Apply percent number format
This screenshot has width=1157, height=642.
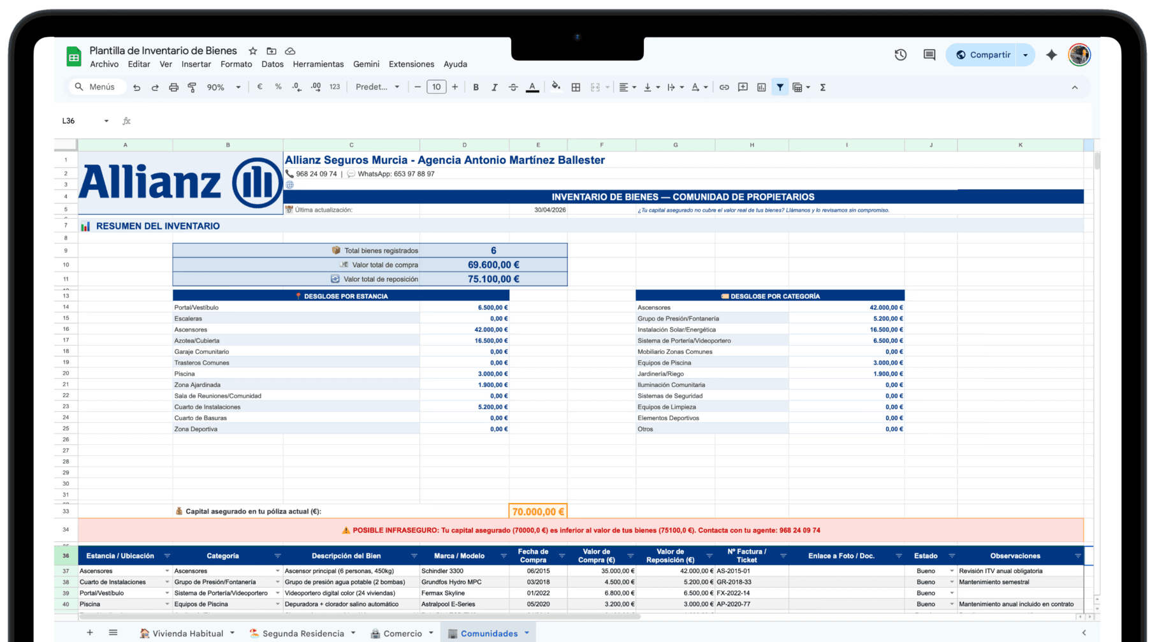[278, 87]
